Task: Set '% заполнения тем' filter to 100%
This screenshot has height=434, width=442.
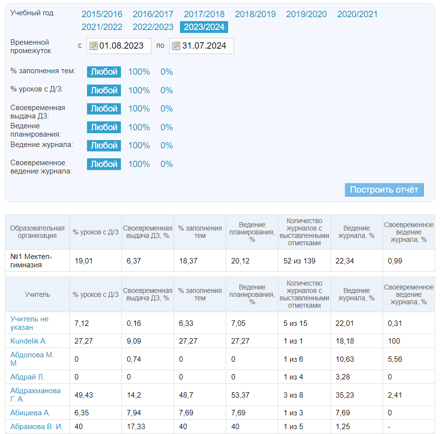Action: point(139,72)
